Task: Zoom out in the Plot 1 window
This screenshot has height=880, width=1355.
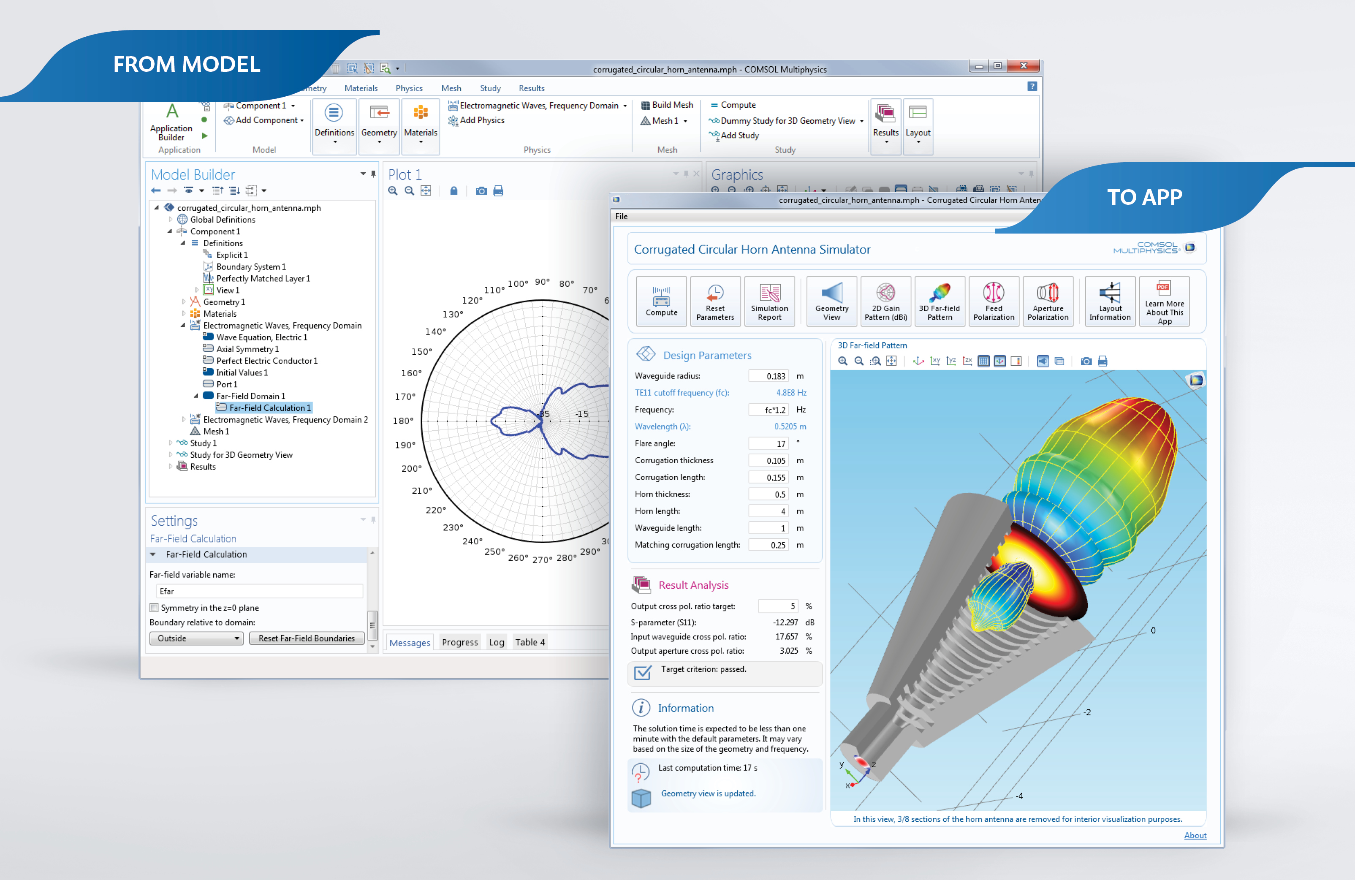Action: coord(409,191)
